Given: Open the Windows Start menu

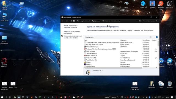Looking at the screenshot, I should click(x=2, y=97).
